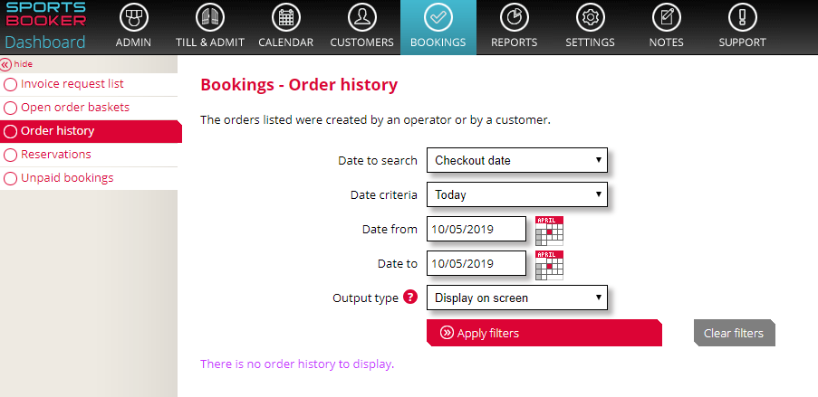818x397 pixels.
Task: Open the Customers icon
Action: [x=362, y=17]
